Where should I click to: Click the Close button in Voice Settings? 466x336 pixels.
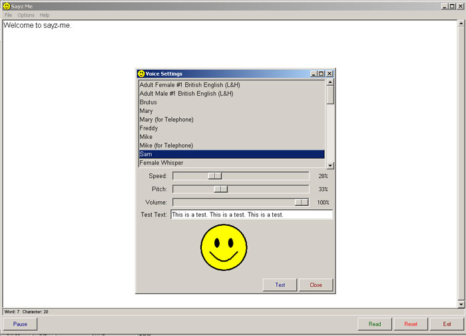[x=316, y=285]
